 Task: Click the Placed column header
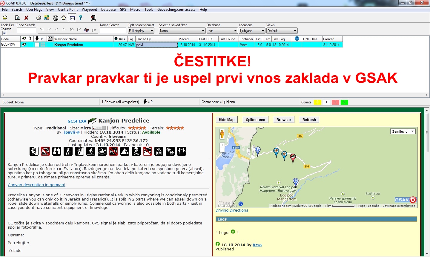(x=188, y=39)
